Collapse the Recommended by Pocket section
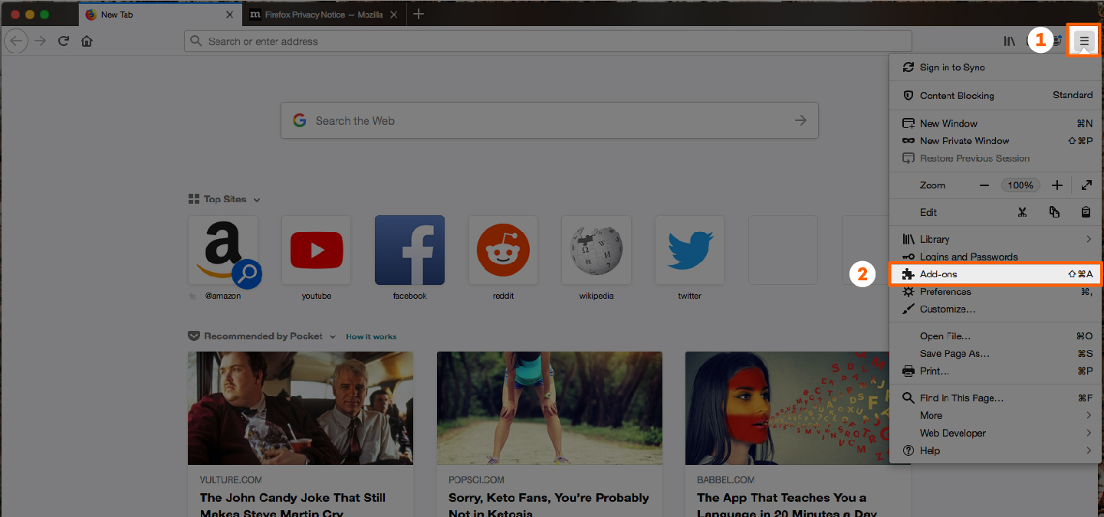Image resolution: width=1104 pixels, height=517 pixels. 332,335
